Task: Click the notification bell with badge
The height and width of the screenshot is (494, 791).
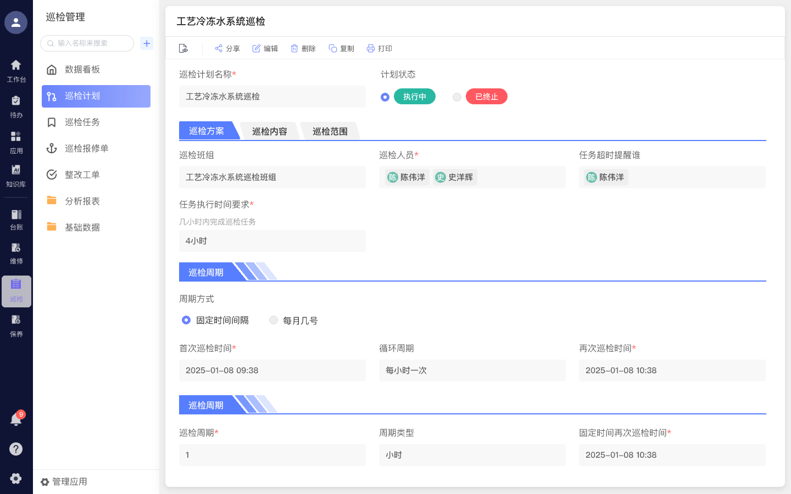Action: pyautogui.click(x=16, y=419)
